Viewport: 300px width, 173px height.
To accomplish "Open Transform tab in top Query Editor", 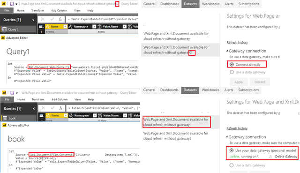I will pyautogui.click(x=37, y=10).
